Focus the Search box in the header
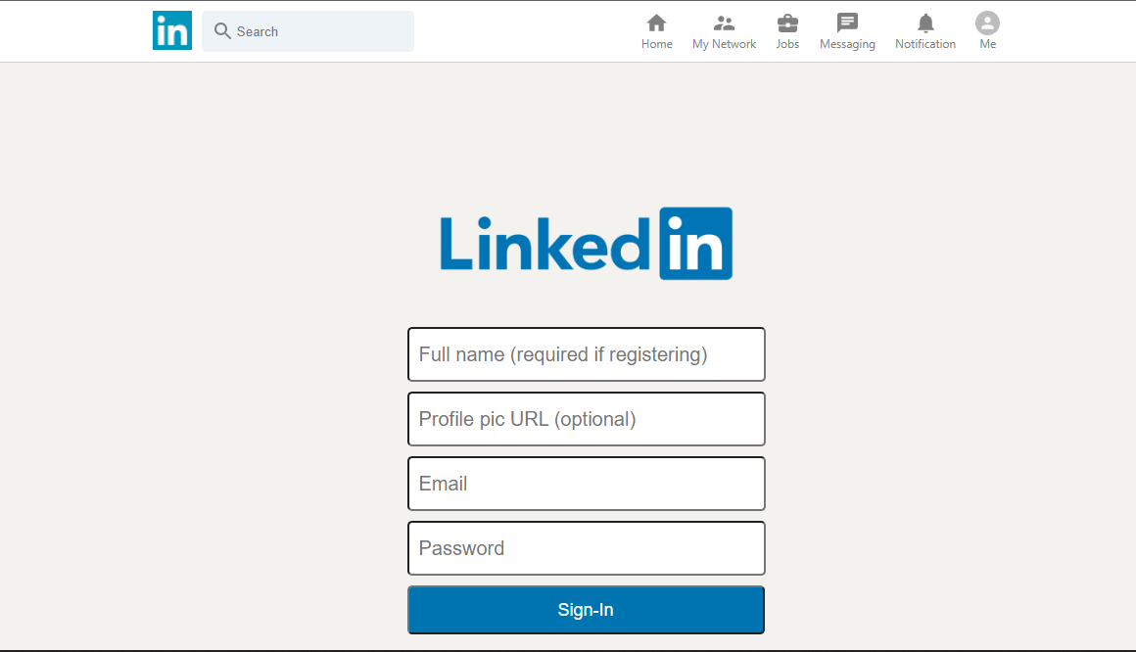The width and height of the screenshot is (1136, 652). coord(308,31)
